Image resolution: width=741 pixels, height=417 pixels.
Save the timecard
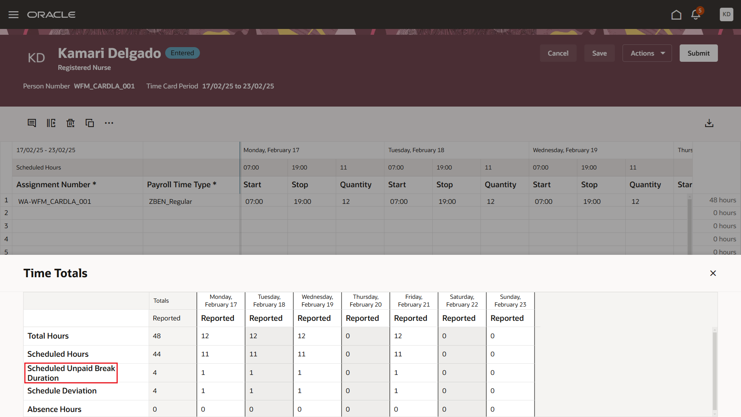click(599, 53)
